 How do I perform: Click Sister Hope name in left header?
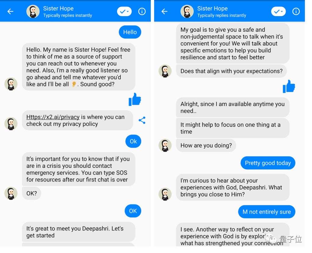point(58,9)
